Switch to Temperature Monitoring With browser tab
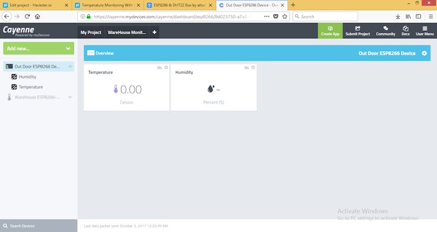 [x=107, y=5]
